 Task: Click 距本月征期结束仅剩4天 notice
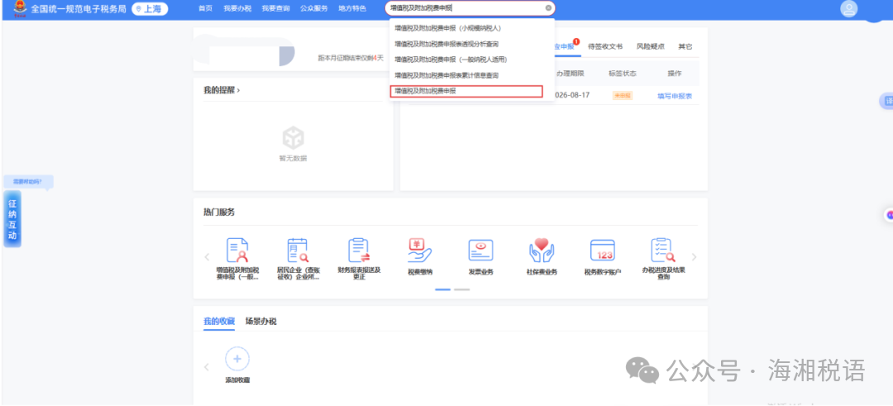[x=351, y=58]
